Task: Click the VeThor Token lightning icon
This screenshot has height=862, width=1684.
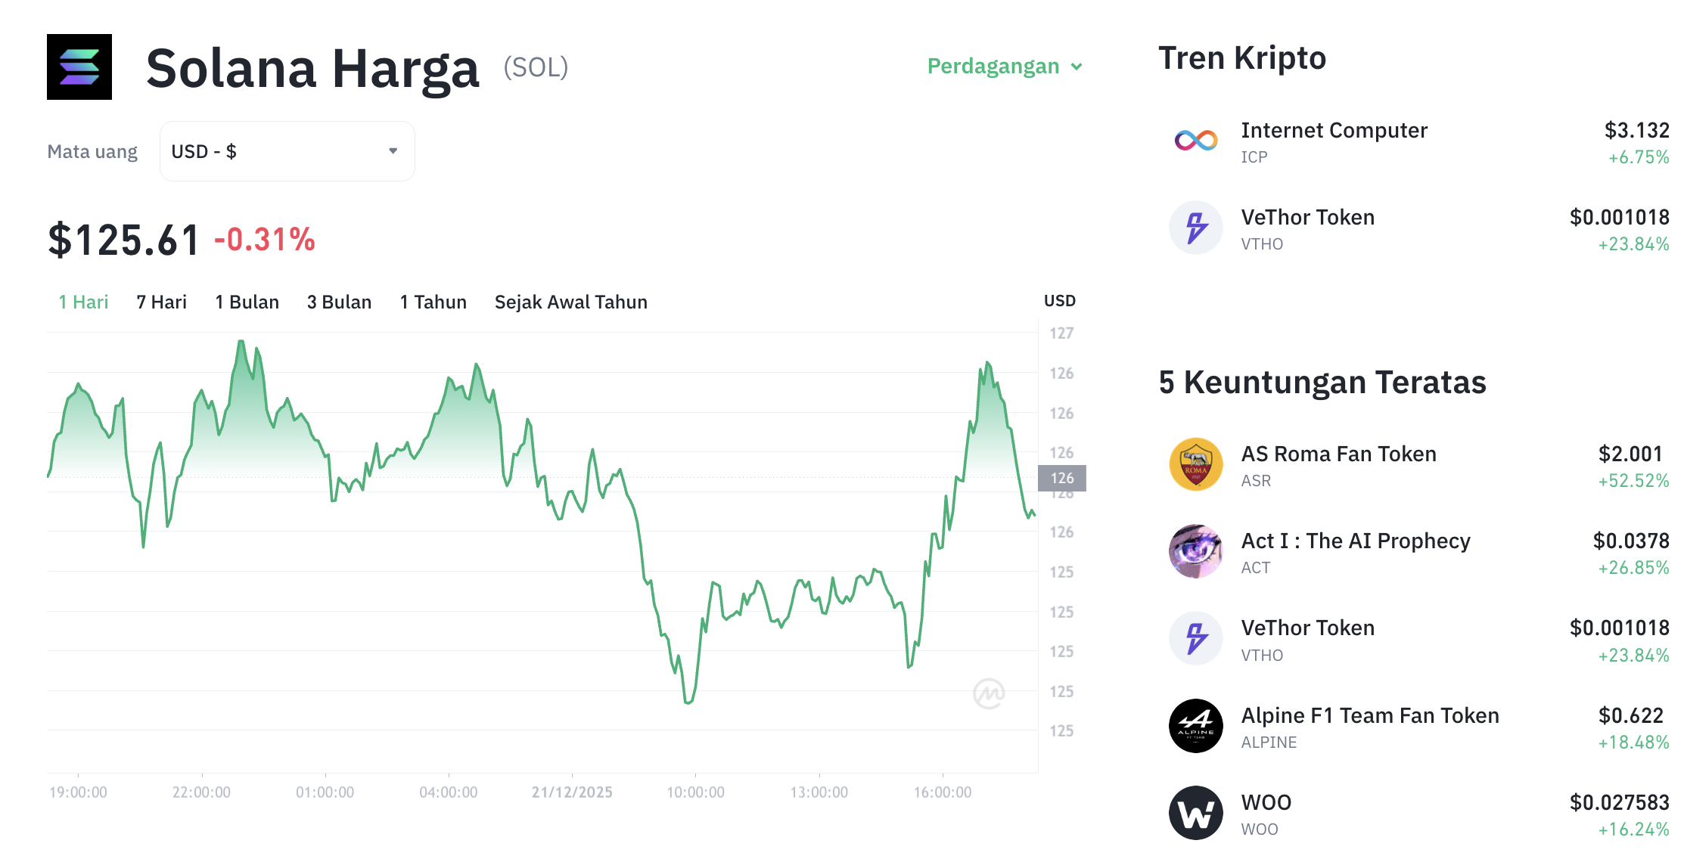Action: coord(1195,228)
